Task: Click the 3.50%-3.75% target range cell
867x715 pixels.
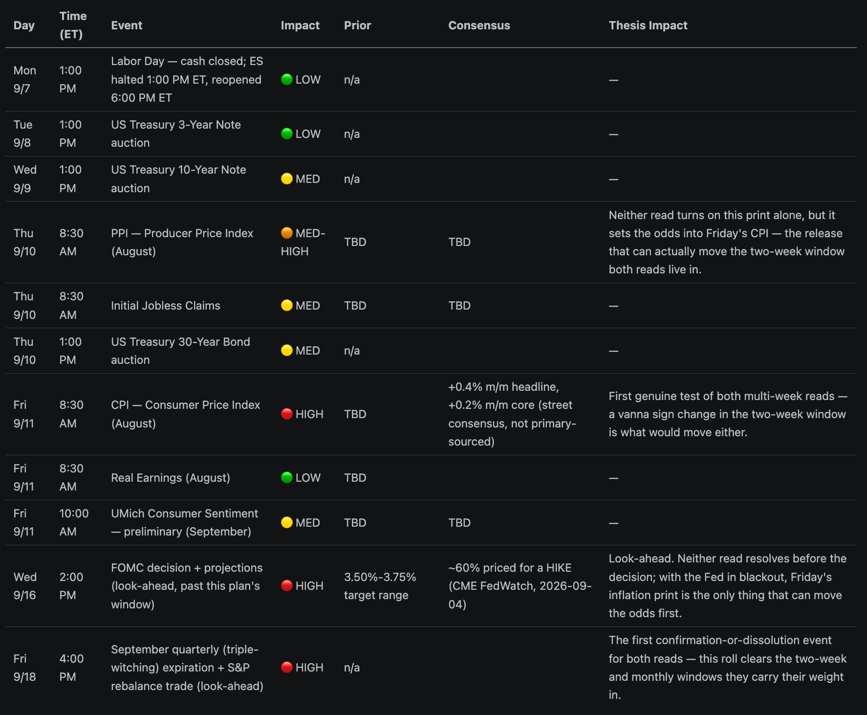Action: click(x=380, y=586)
